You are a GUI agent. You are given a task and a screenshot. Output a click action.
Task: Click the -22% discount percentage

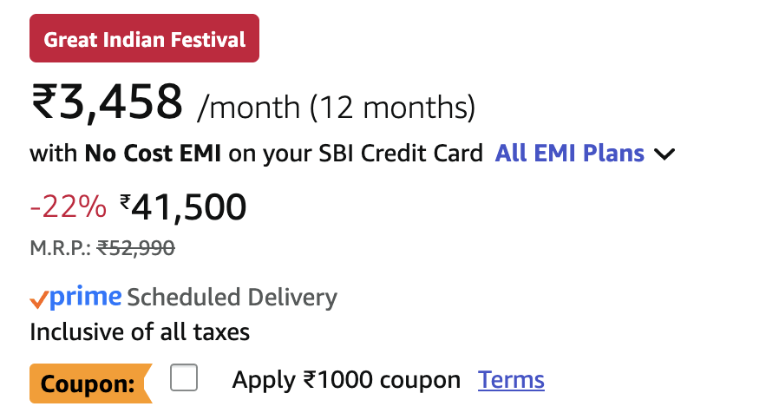pyautogui.click(x=68, y=207)
